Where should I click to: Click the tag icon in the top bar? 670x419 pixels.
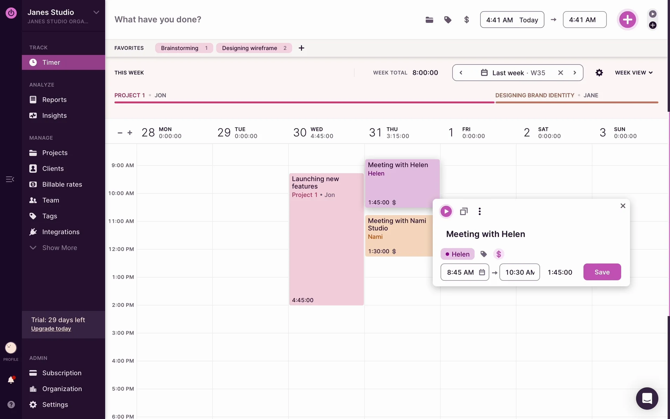point(448,20)
